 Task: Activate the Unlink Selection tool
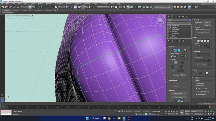14,7
